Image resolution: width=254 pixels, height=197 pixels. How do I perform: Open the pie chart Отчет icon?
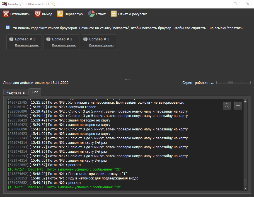(91, 14)
